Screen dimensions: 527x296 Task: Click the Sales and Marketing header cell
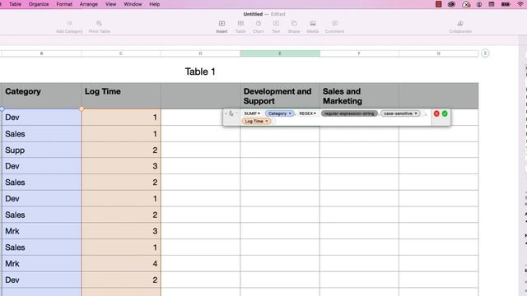pos(359,95)
